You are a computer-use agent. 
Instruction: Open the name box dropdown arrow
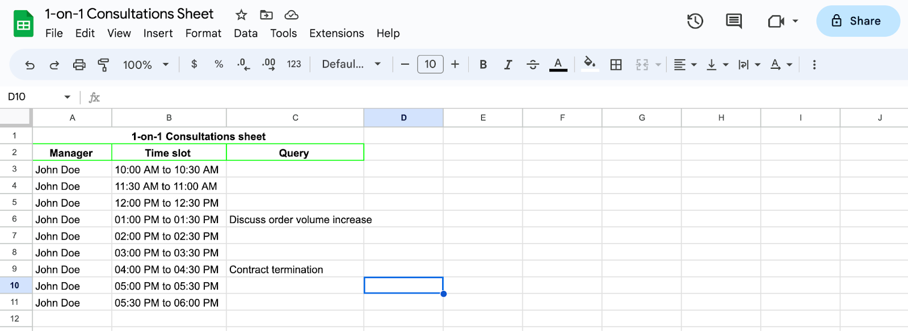(x=68, y=97)
